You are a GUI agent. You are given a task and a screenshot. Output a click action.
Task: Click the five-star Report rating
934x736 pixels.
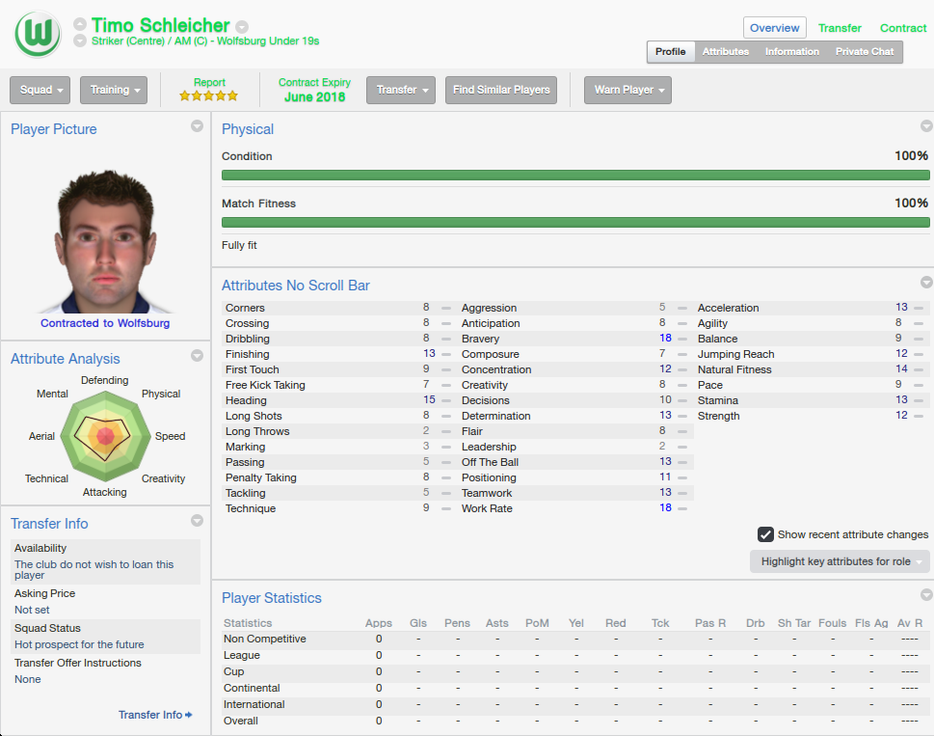[x=209, y=95]
